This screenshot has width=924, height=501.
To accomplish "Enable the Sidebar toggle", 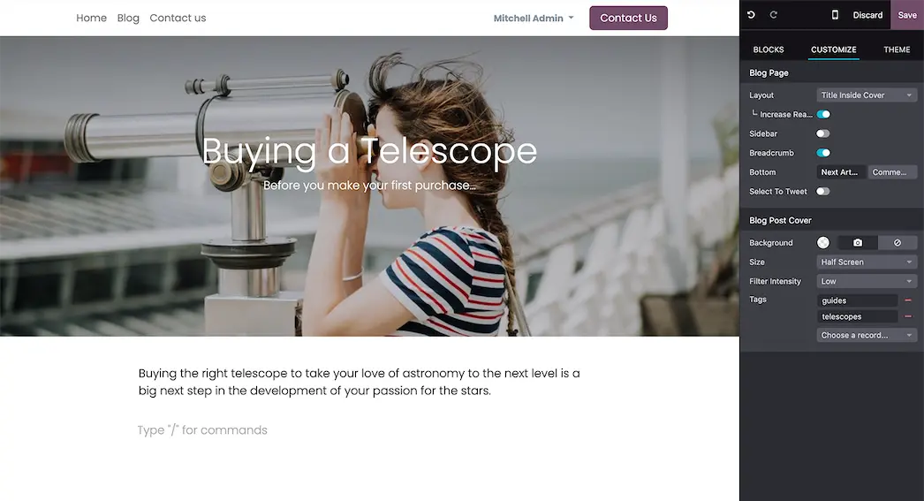I will point(823,133).
